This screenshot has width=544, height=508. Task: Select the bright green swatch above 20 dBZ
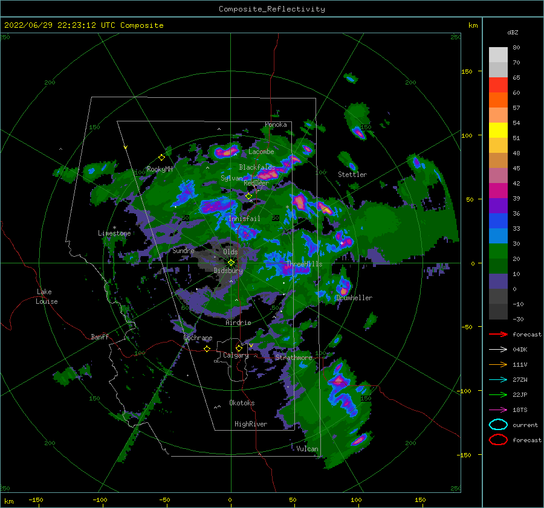click(x=498, y=251)
